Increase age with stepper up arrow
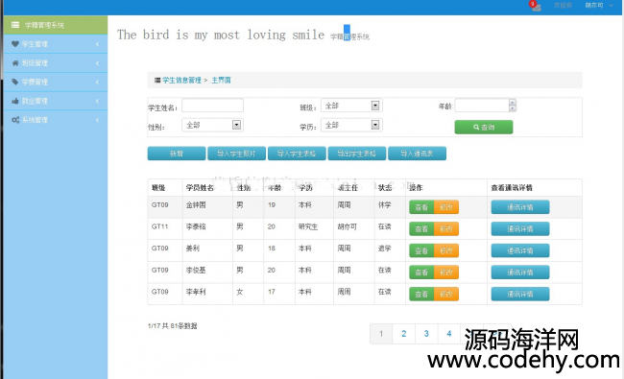 pos(513,103)
